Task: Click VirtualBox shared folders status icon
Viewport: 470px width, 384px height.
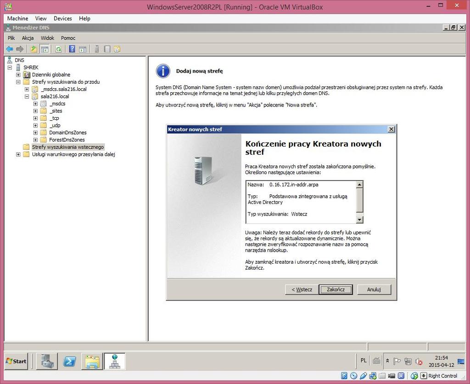Action: [382, 376]
